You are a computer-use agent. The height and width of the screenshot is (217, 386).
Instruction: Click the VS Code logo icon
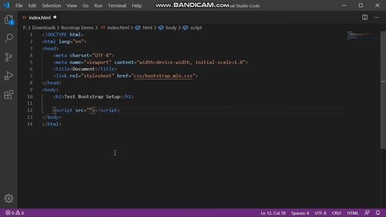(6, 5)
